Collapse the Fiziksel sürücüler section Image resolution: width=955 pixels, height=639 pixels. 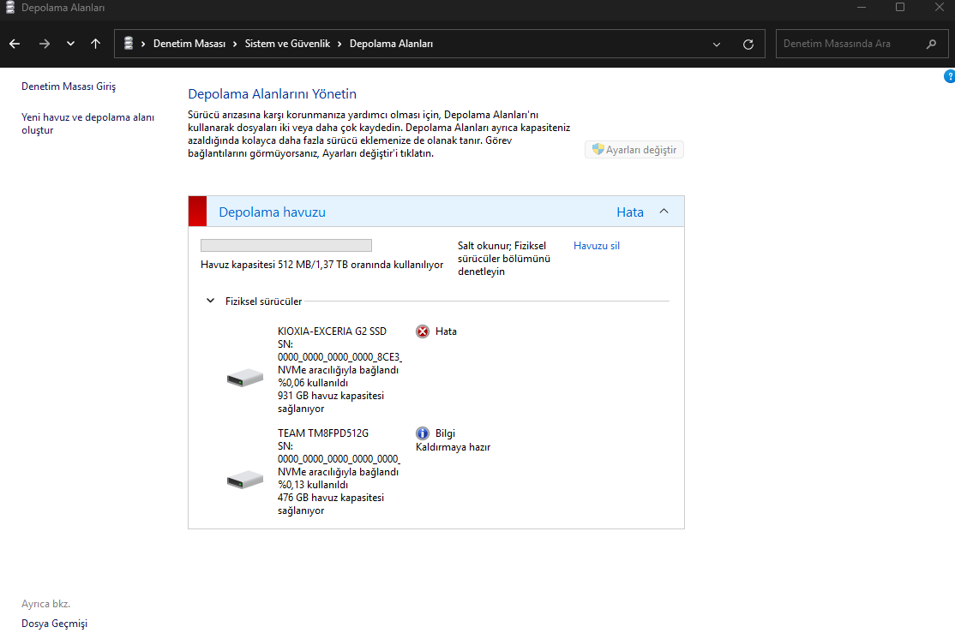point(210,301)
